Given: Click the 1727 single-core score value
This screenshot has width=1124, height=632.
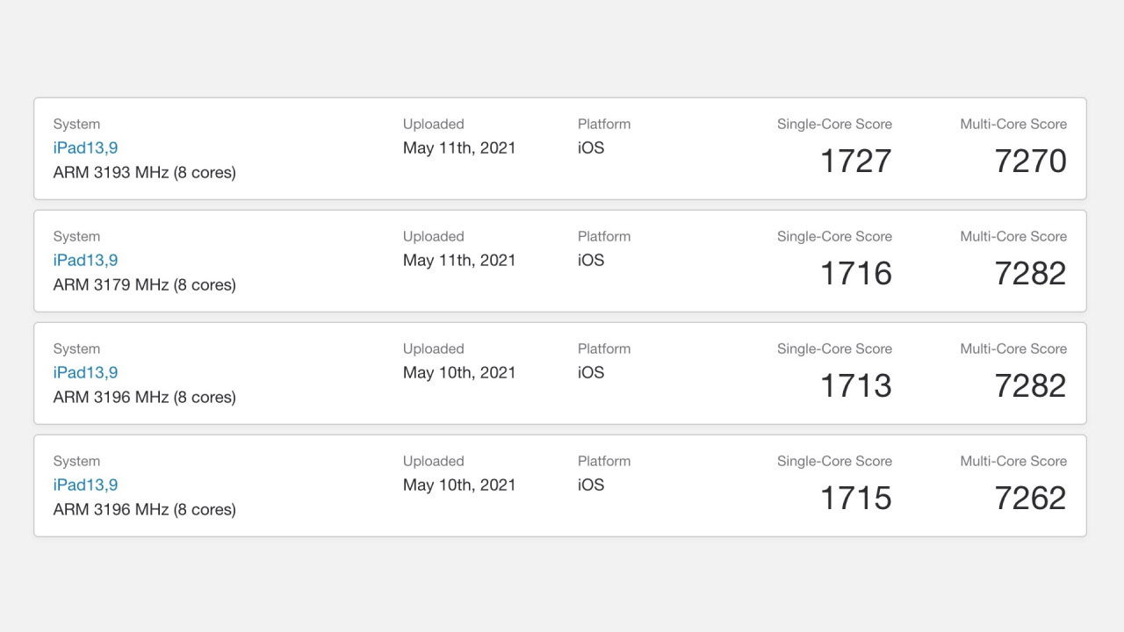Looking at the screenshot, I should [856, 162].
